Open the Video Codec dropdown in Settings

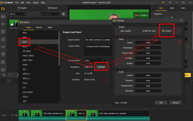pyautogui.click(x=148, y=43)
